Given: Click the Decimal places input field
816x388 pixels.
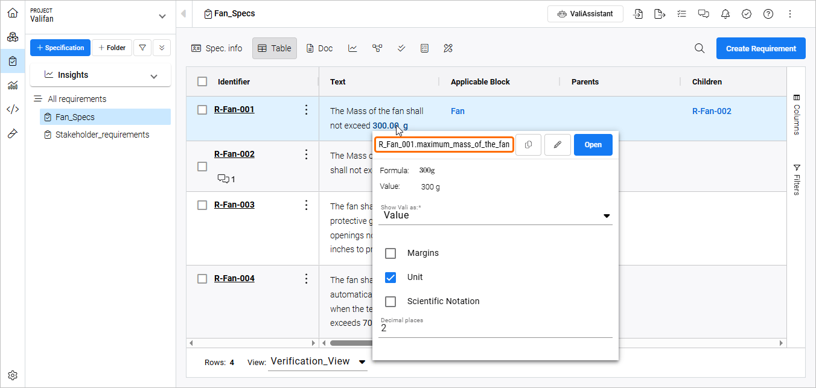Looking at the screenshot, I should [495, 329].
